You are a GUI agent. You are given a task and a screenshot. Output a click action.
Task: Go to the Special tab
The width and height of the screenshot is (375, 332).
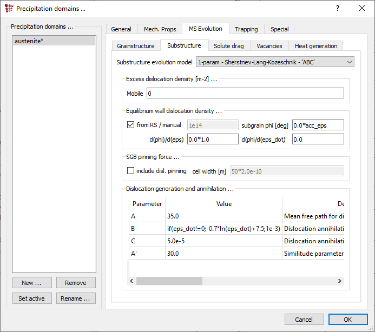pyautogui.click(x=280, y=29)
